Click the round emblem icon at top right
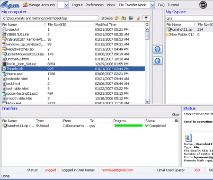The image size is (213, 180). click(x=203, y=5)
